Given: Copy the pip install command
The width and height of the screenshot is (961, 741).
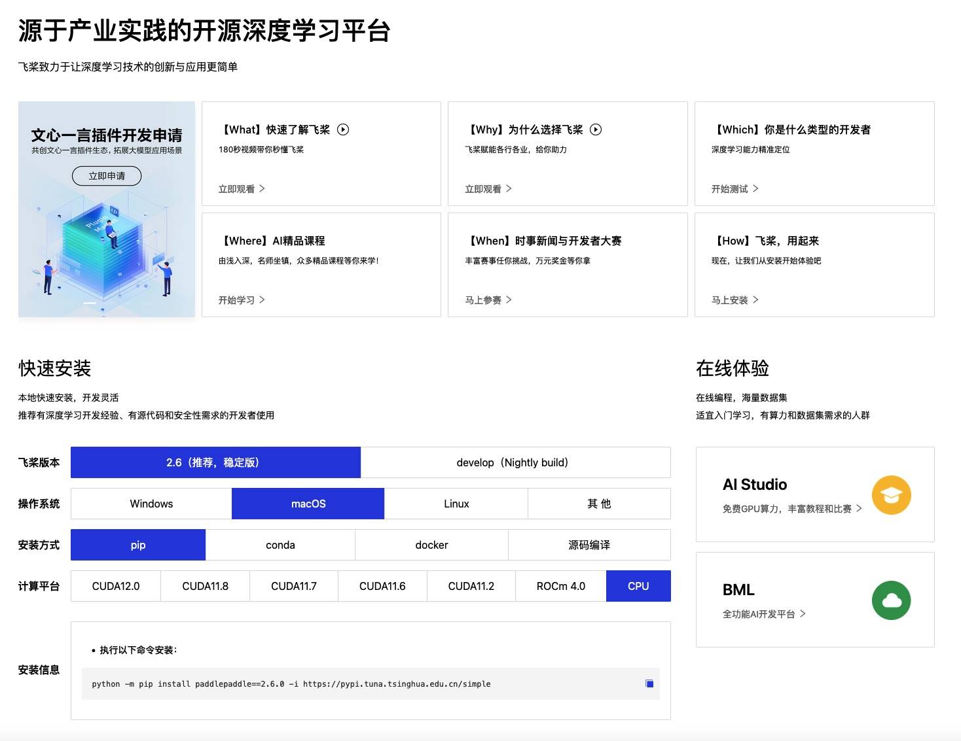Looking at the screenshot, I should (649, 683).
